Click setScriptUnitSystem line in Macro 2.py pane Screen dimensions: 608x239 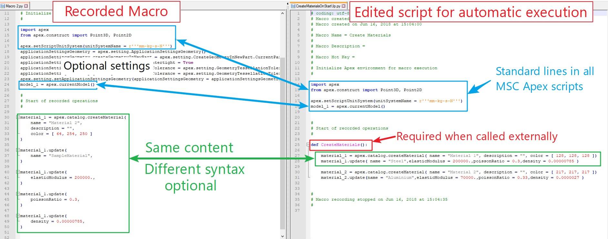click(96, 46)
